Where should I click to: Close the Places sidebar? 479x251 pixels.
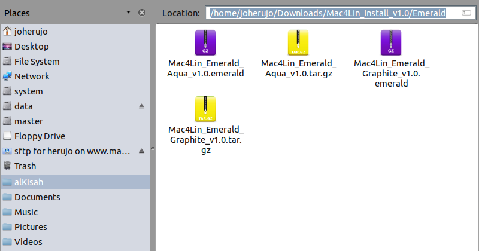[142, 13]
